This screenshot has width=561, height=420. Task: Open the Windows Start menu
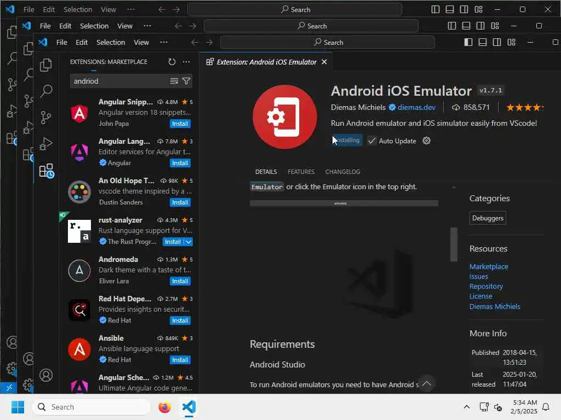[18, 407]
